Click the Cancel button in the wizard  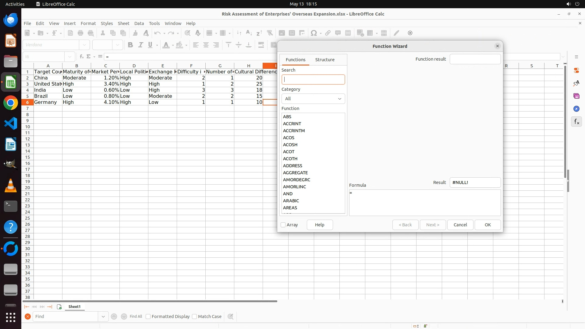point(460,225)
